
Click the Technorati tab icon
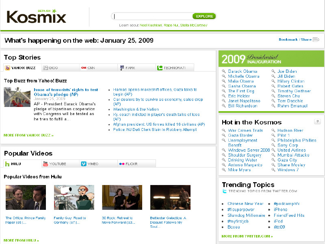pos(160,68)
